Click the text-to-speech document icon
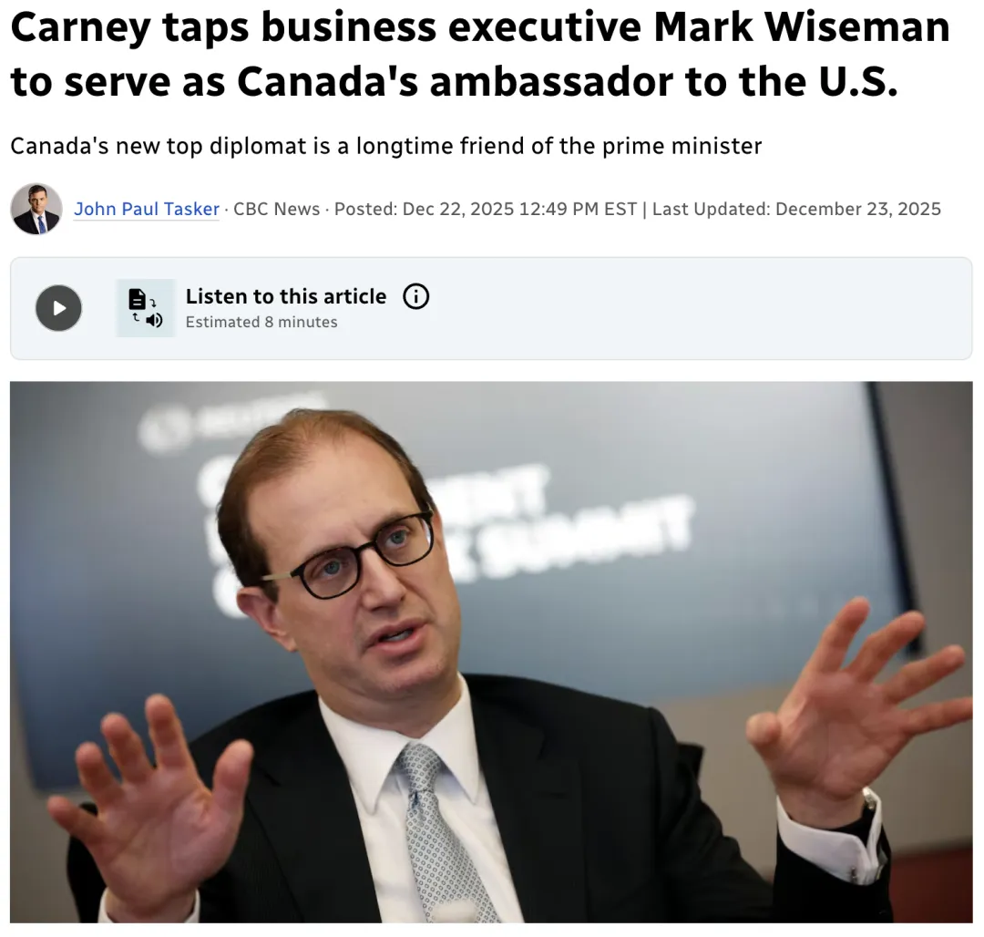The image size is (984, 937). click(146, 308)
